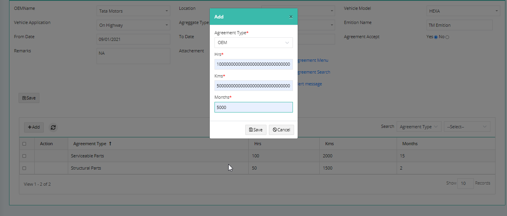Tick the Structural Parts row checkbox
This screenshot has width=507, height=216.
24,168
